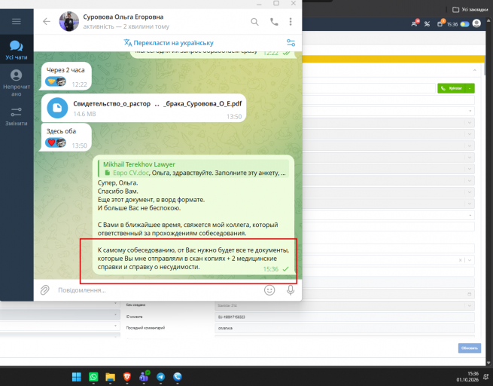Open Brave browser from the taskbar
Screen dimensions: 493x386
tap(127, 377)
